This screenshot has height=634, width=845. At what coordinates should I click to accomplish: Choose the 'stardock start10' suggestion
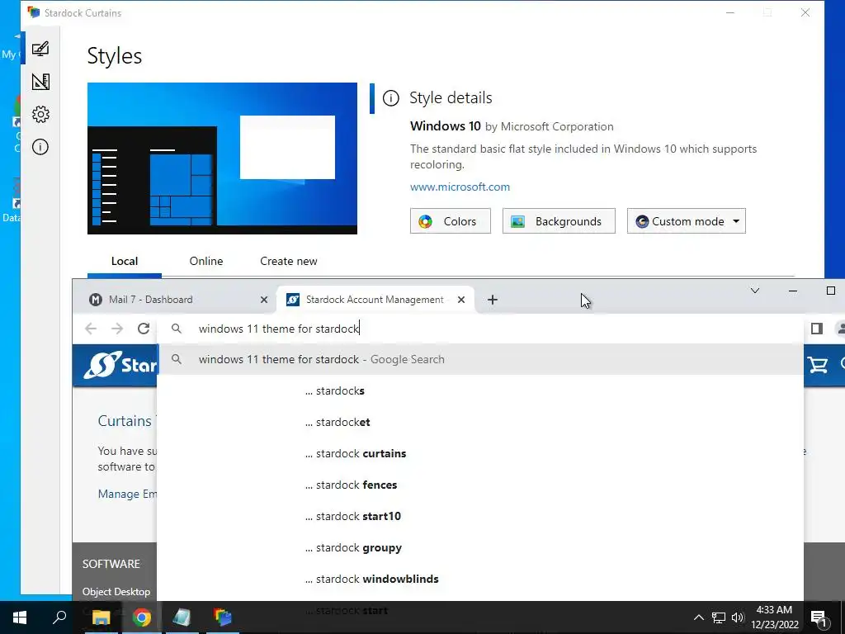coord(480,516)
